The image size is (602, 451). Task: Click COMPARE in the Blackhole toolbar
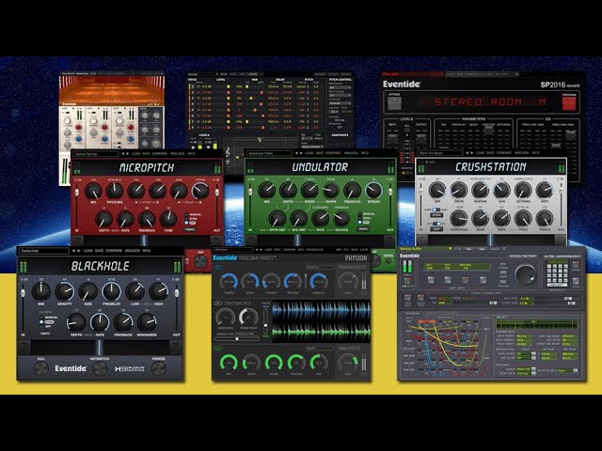point(114,251)
